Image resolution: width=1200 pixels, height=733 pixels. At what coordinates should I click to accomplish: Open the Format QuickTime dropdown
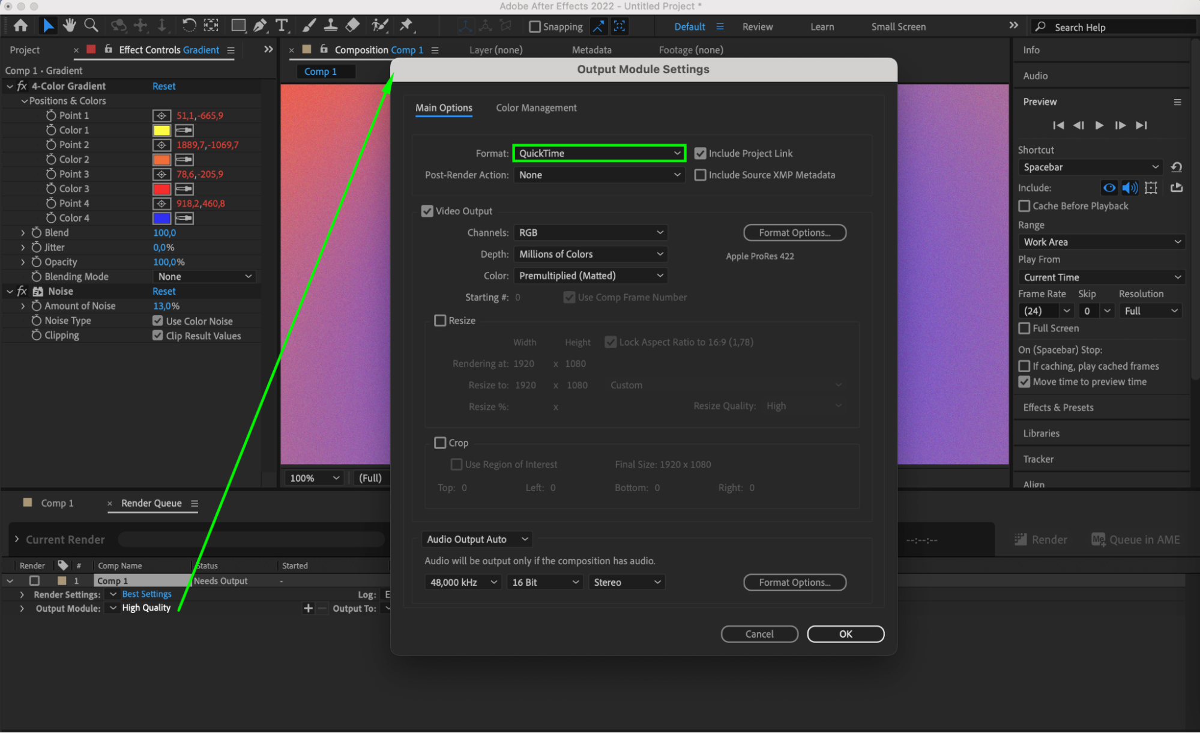click(x=599, y=154)
